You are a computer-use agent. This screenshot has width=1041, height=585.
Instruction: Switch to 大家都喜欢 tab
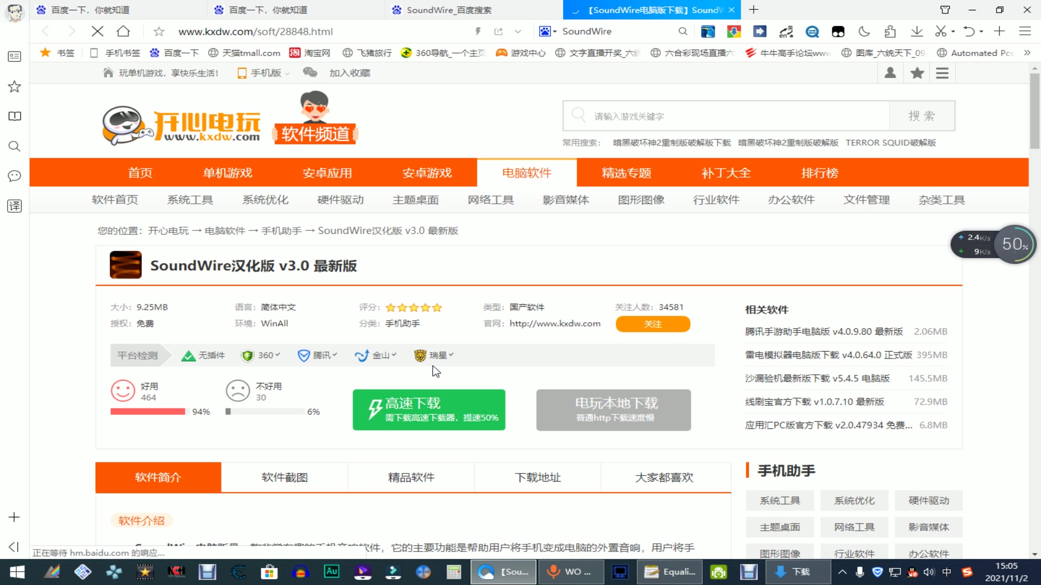[x=665, y=477]
